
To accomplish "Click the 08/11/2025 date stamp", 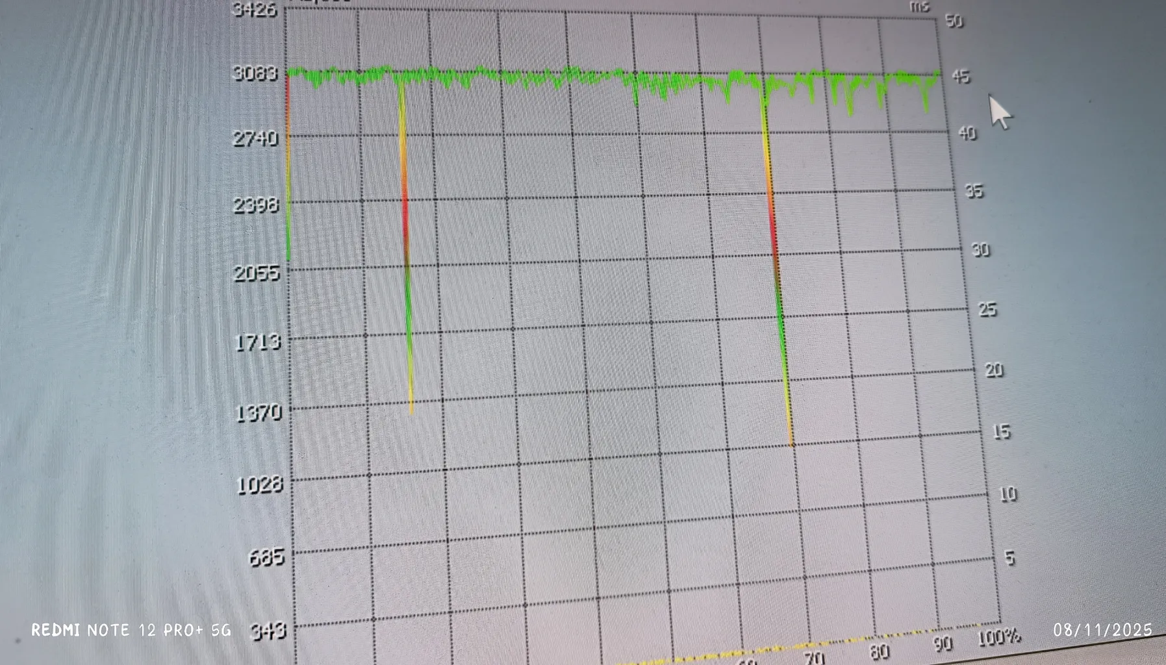I will pos(1102,630).
